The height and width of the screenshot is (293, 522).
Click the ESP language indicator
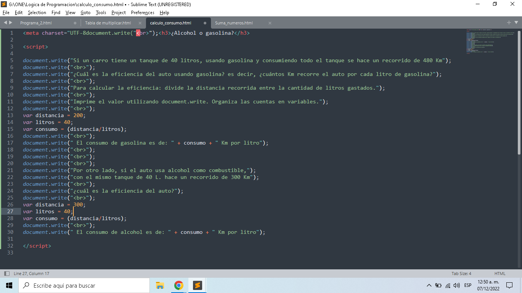coord(468,285)
